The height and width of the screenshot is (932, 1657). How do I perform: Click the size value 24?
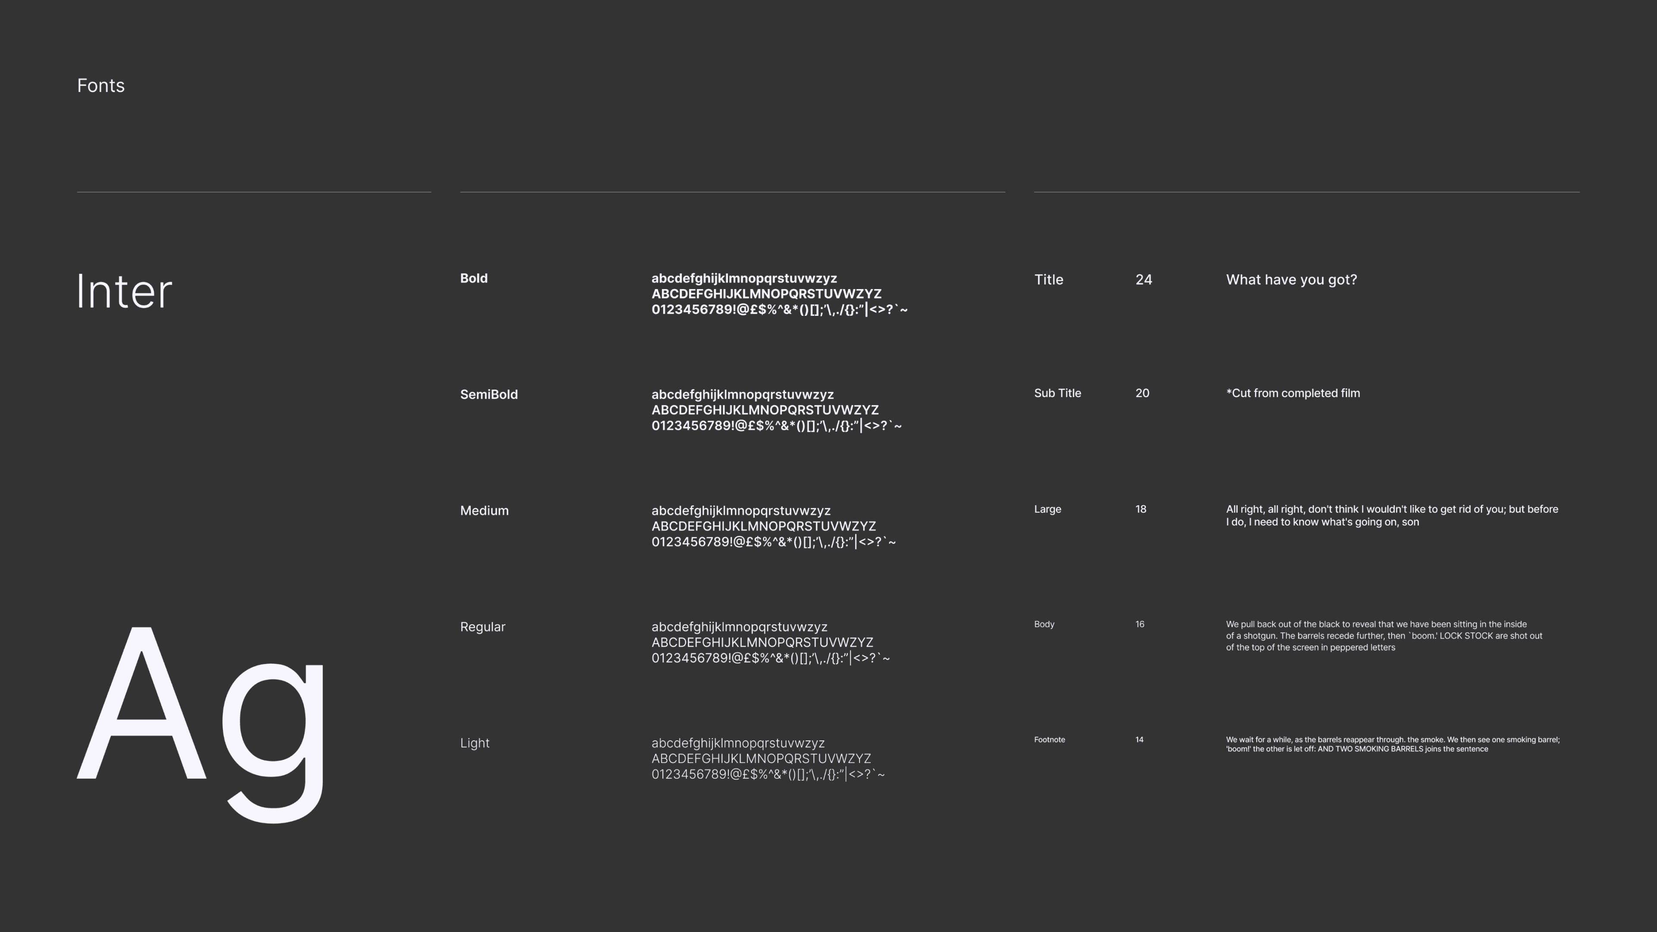coord(1143,280)
